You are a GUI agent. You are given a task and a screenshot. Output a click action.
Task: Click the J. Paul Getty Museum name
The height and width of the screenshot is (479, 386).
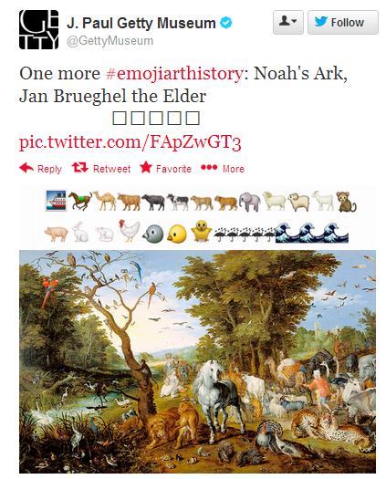[141, 23]
